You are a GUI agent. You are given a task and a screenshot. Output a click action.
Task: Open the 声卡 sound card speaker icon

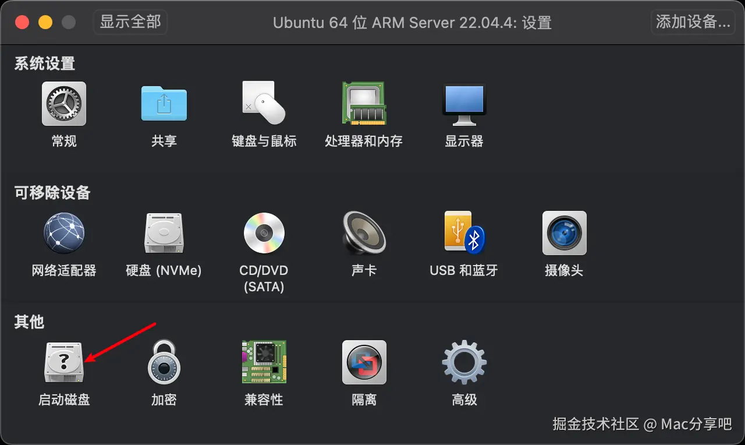click(364, 233)
